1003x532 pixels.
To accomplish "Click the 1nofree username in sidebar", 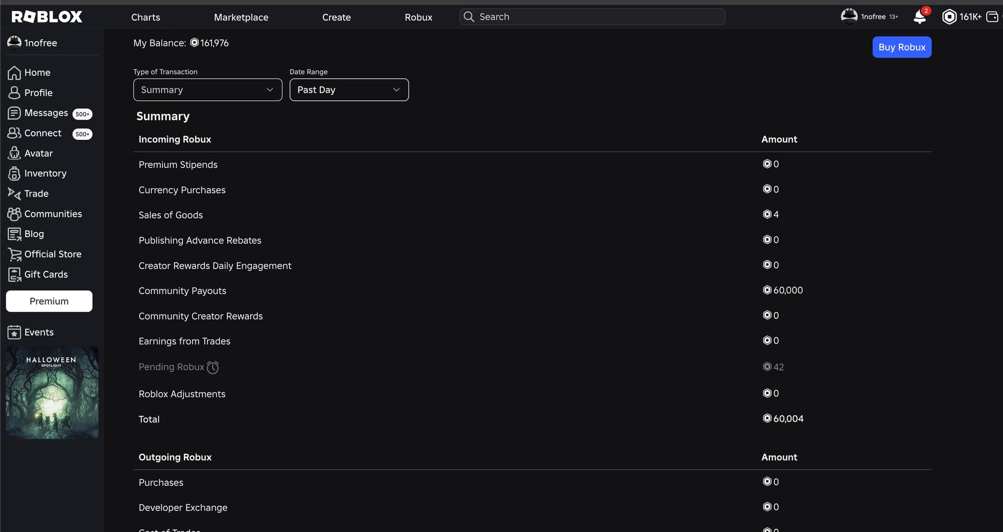I will [x=41, y=43].
